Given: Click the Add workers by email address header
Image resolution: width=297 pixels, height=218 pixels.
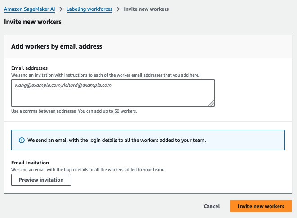Looking at the screenshot, I should pos(57,46).
